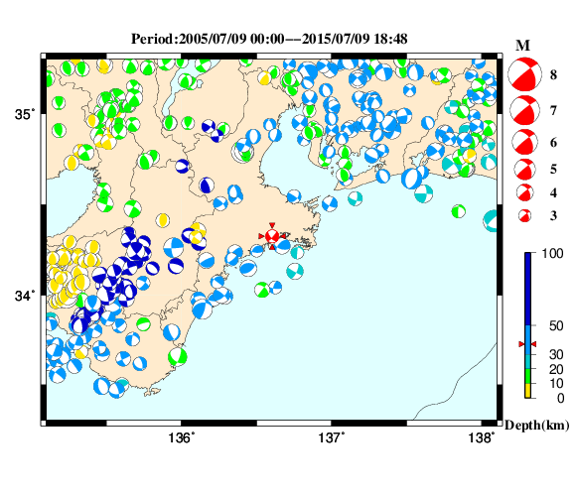This screenshot has width=576, height=496.
Task: Click the longitude label 137°
Action: (332, 437)
